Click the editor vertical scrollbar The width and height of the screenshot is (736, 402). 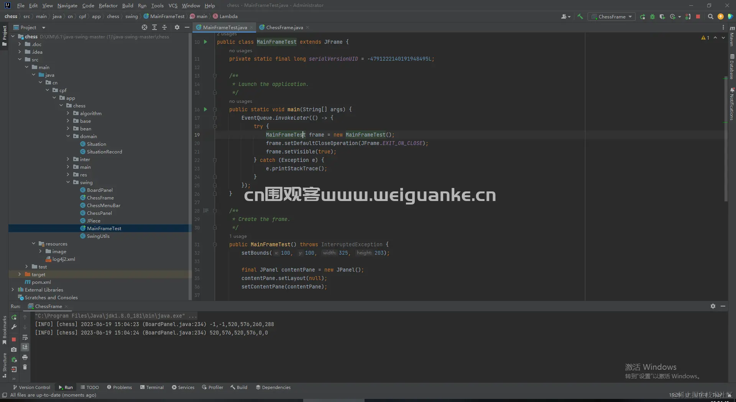pyautogui.click(x=726, y=138)
